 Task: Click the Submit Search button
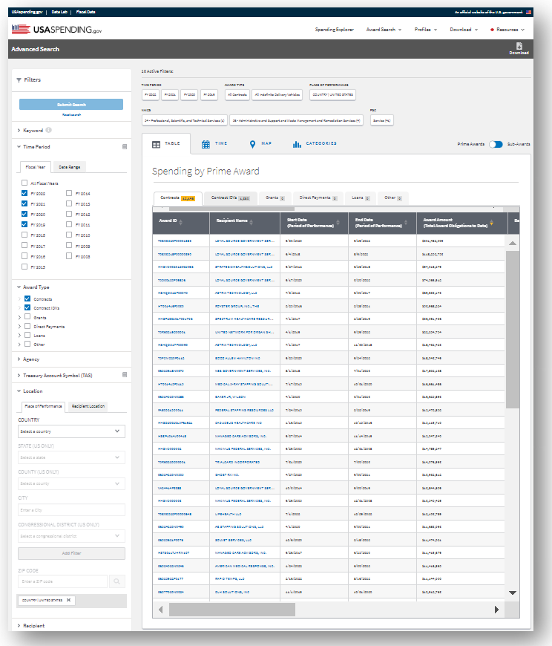pyautogui.click(x=71, y=104)
